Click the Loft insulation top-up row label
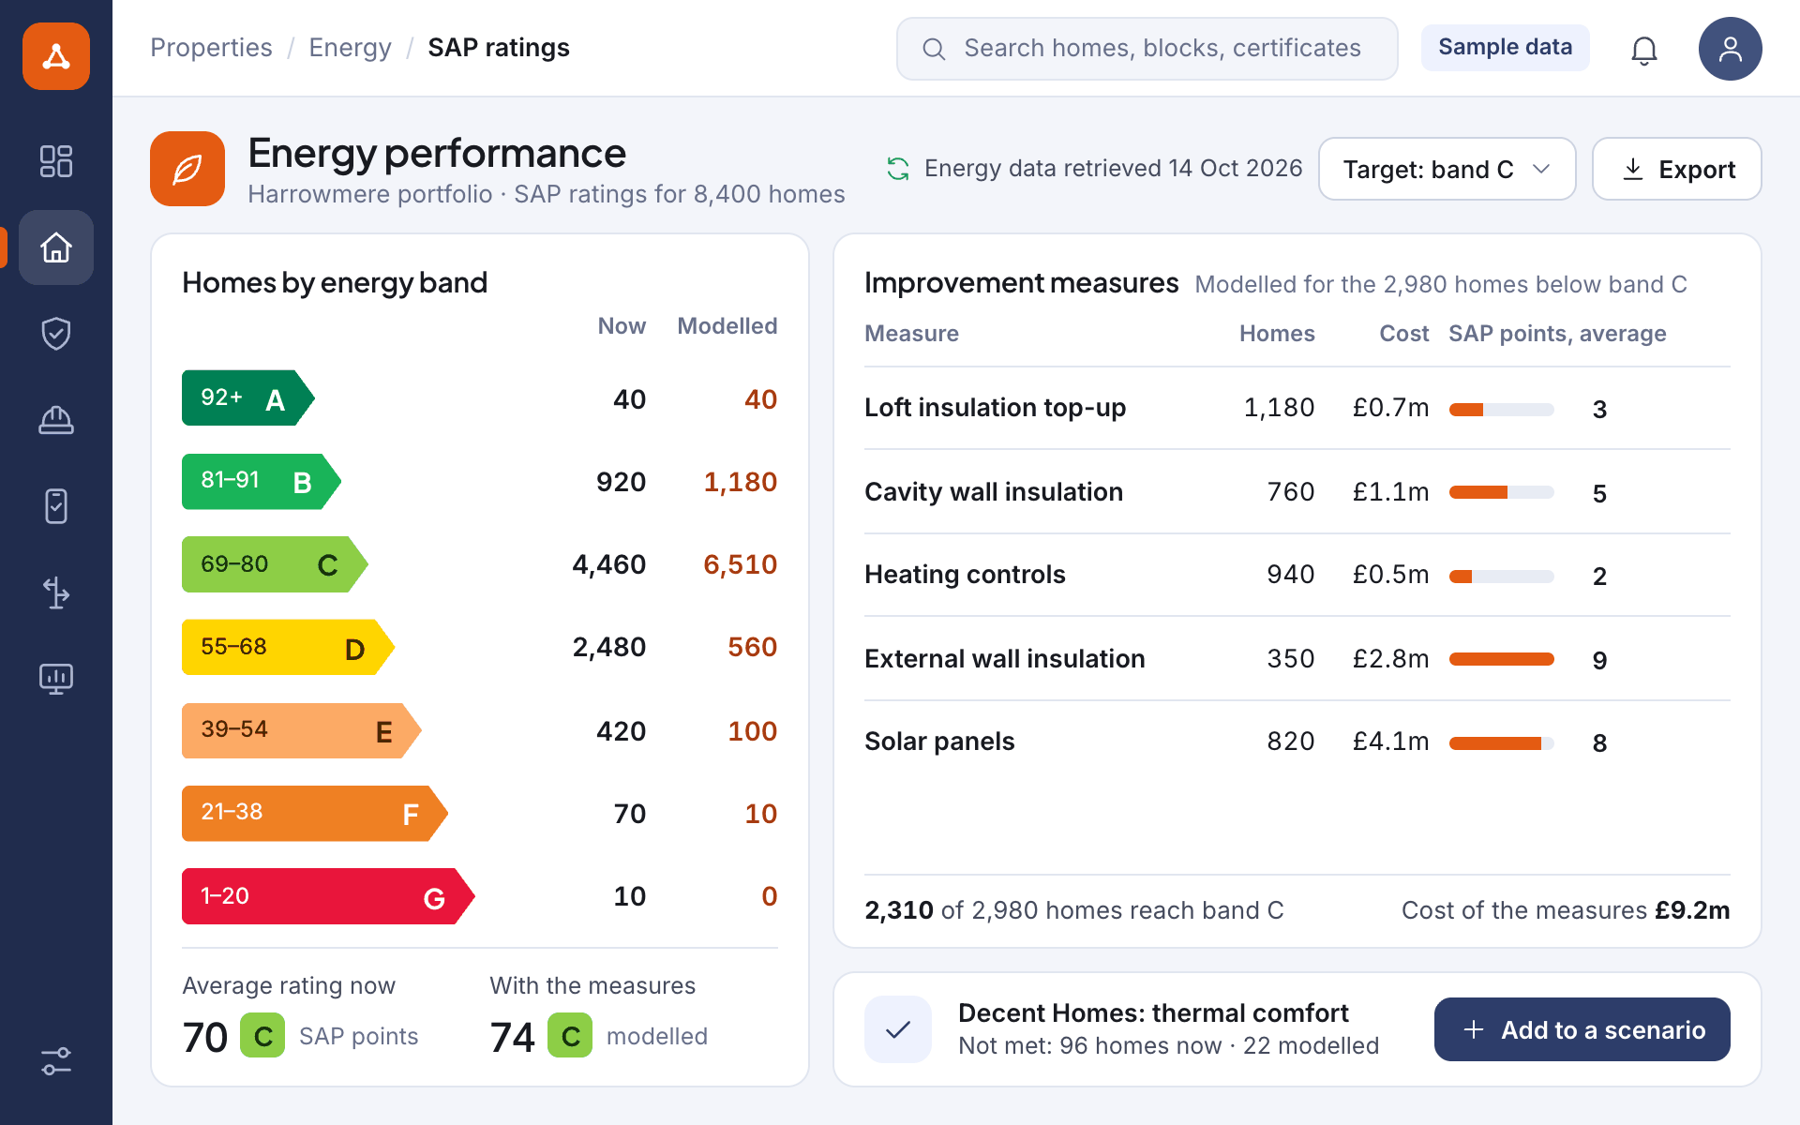1800x1125 pixels. pyautogui.click(x=995, y=408)
